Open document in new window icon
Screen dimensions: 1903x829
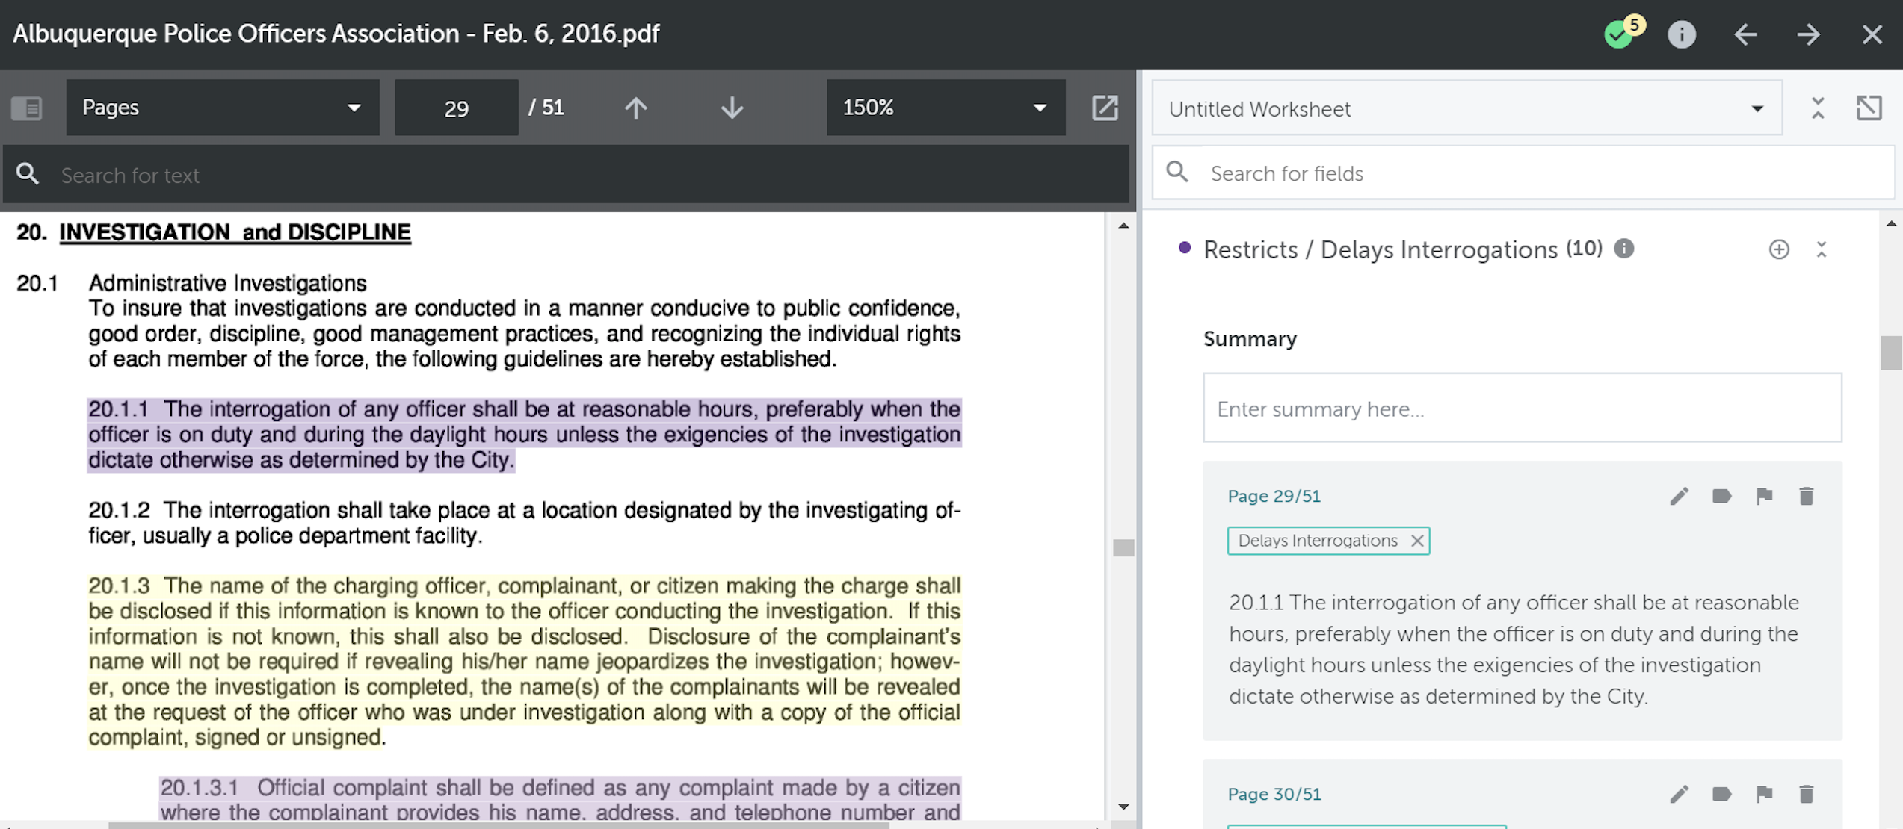pyautogui.click(x=1105, y=108)
